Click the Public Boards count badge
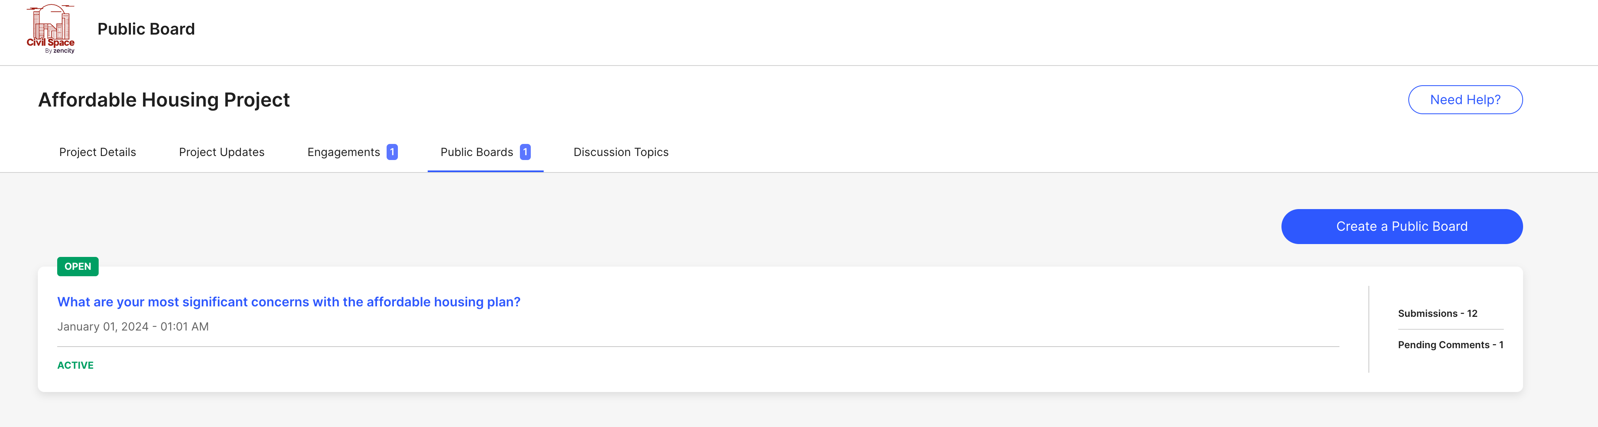Screen dimensions: 1598x427 (x=525, y=152)
